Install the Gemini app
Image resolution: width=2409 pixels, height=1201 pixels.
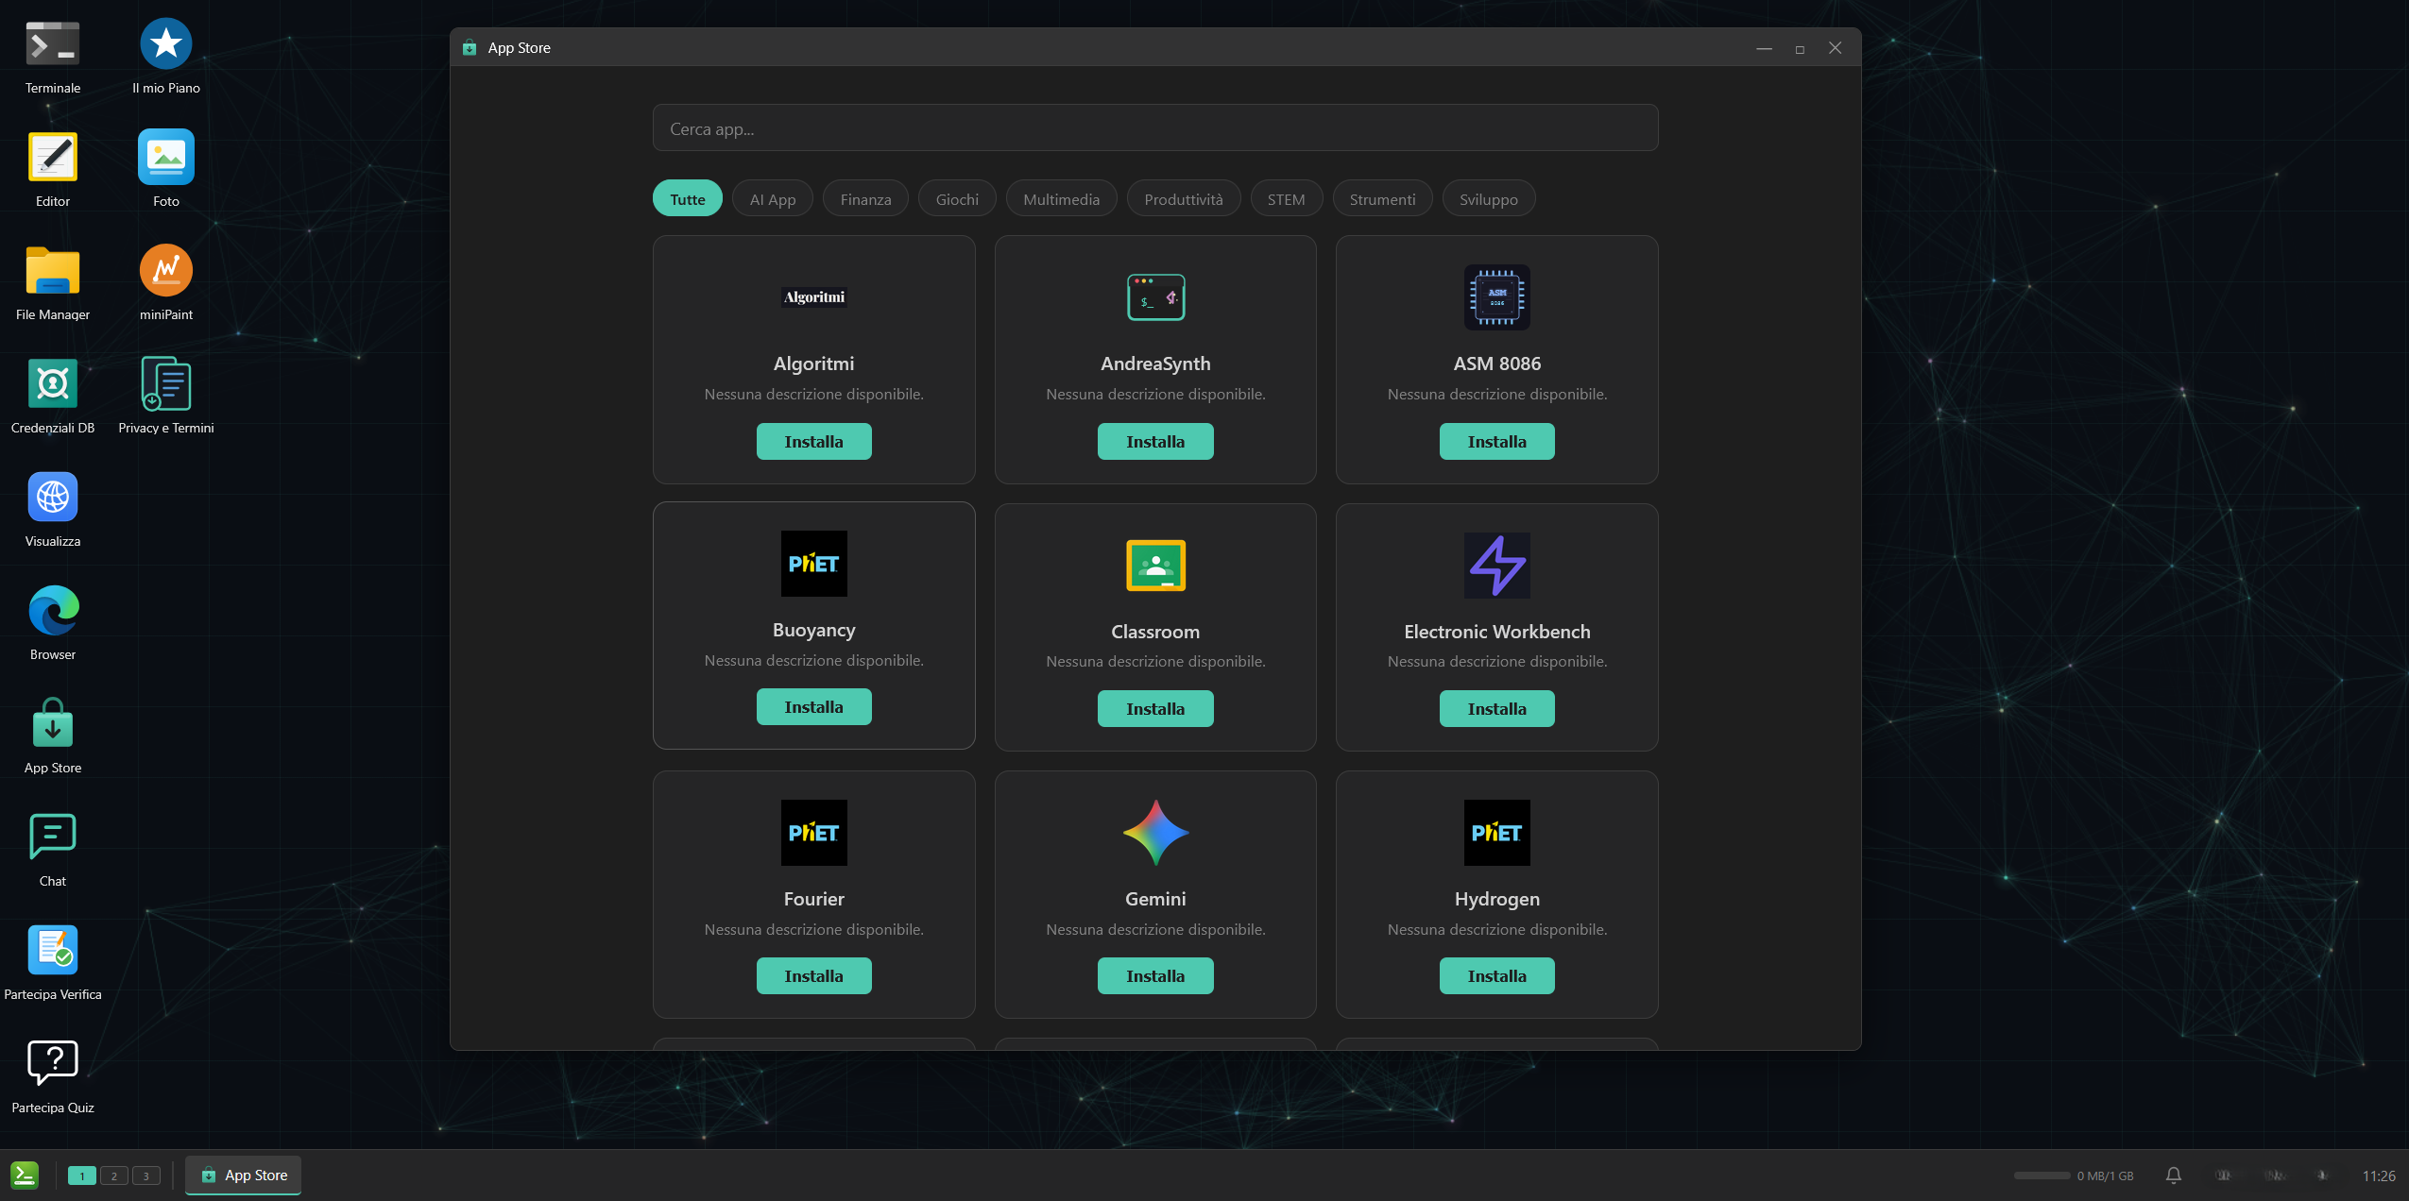pos(1154,975)
